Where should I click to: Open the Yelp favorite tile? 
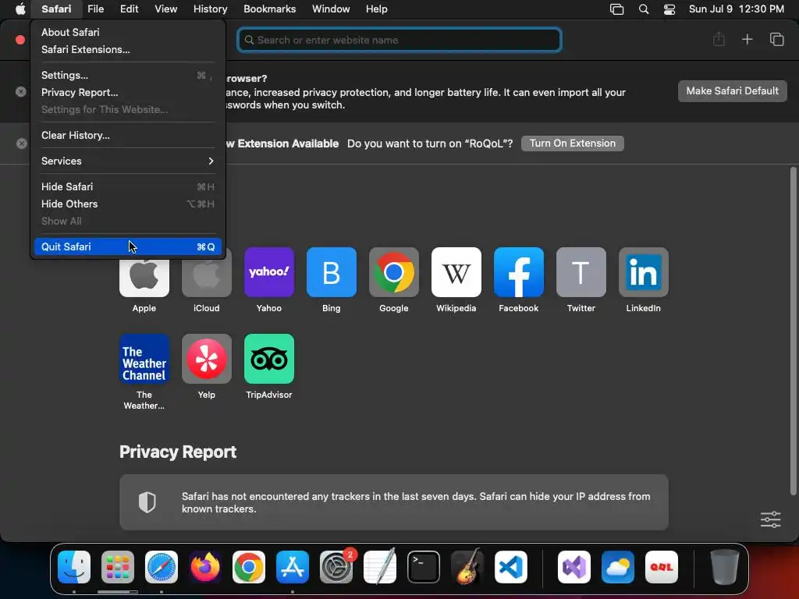[x=206, y=359]
